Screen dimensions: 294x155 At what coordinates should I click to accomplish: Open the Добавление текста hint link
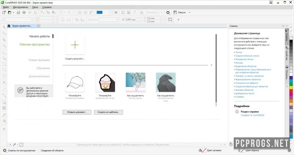pyautogui.click(x=245, y=93)
